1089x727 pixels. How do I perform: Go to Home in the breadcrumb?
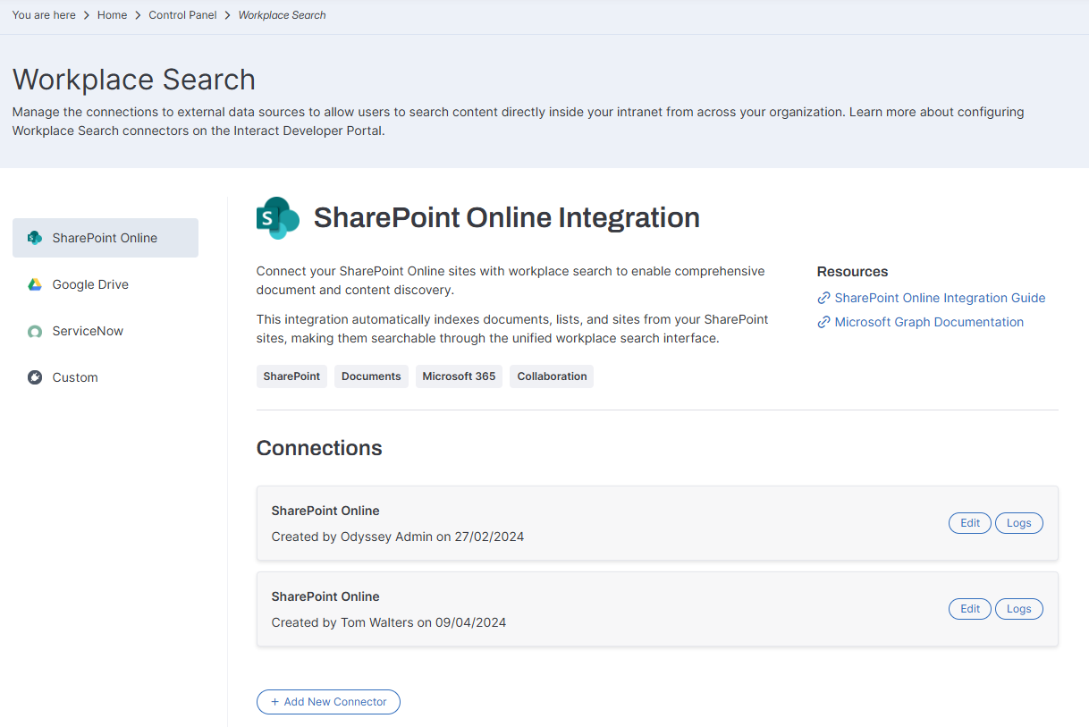click(112, 15)
